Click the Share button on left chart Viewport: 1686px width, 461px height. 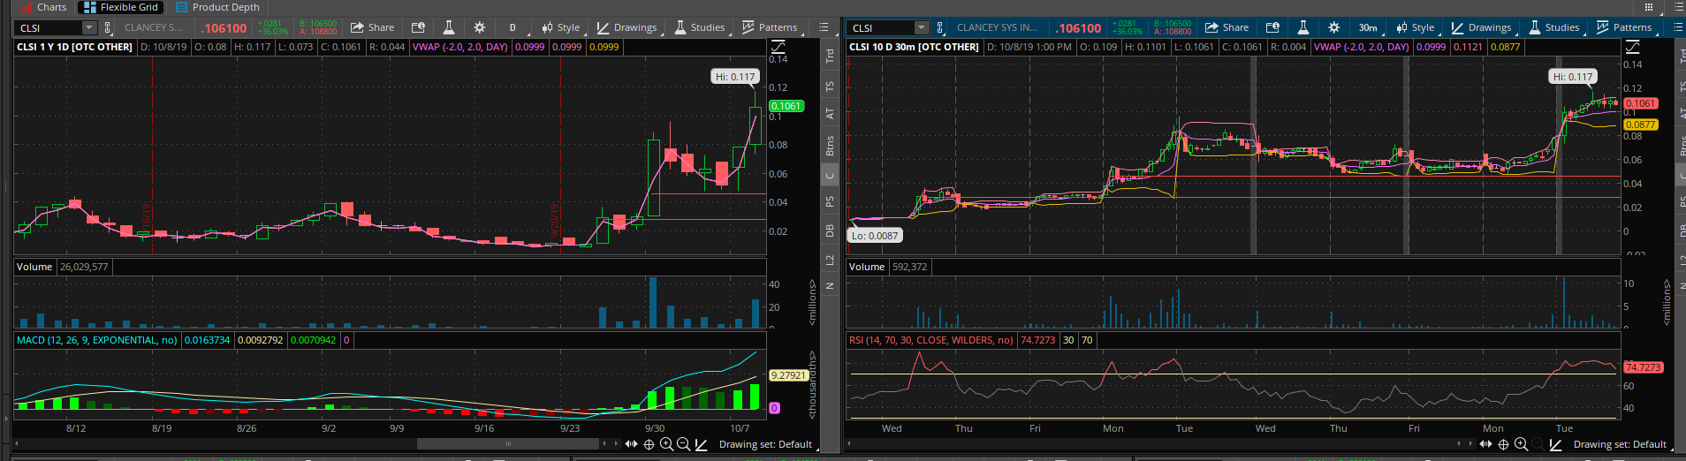coord(373,27)
